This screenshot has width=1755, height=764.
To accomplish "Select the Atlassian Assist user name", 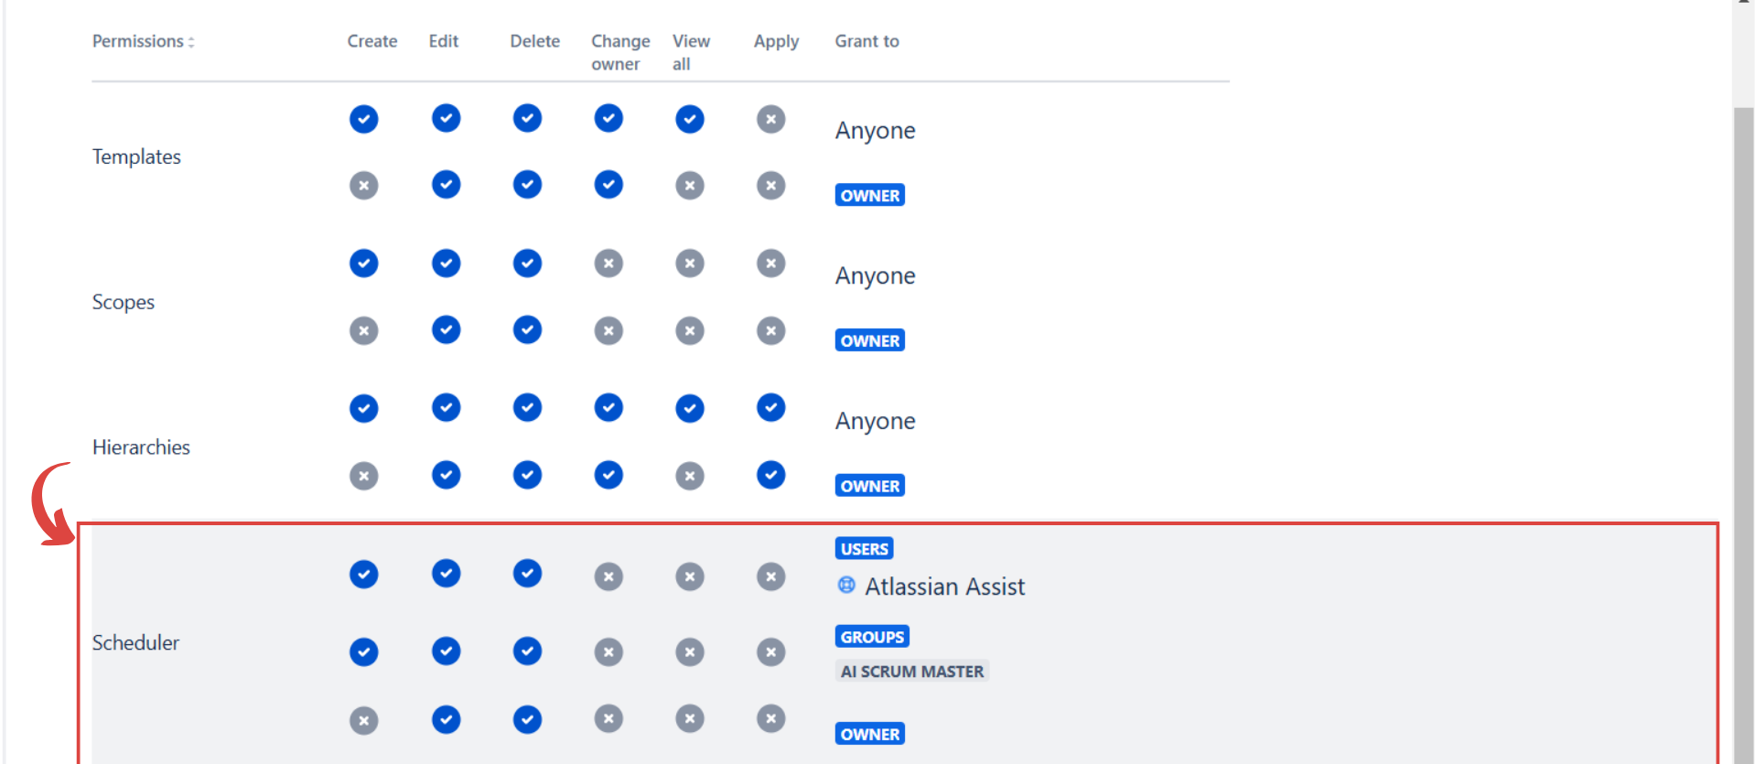I will tap(944, 586).
